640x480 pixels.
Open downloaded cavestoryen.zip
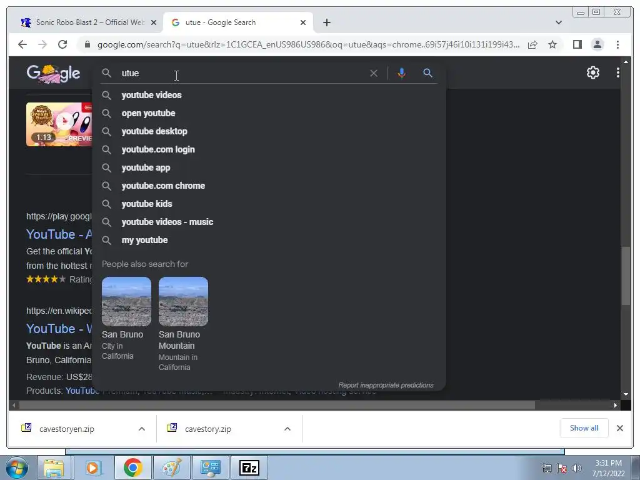click(x=67, y=429)
